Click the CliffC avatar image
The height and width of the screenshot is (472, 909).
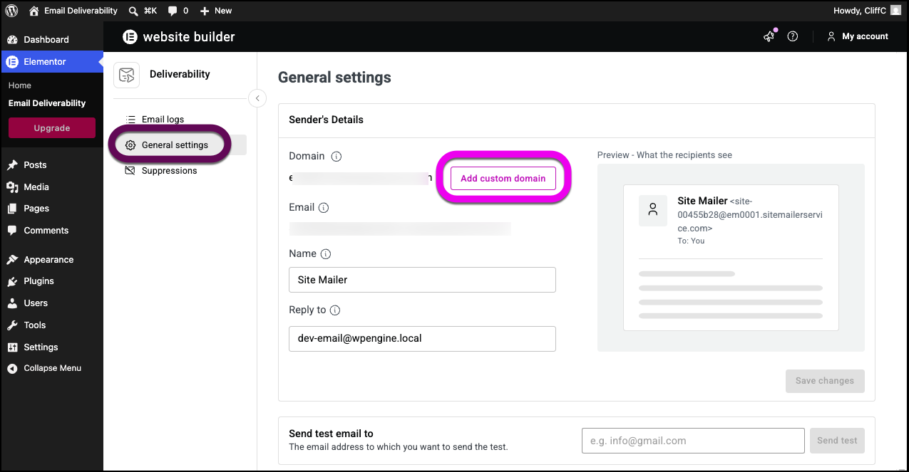click(895, 11)
